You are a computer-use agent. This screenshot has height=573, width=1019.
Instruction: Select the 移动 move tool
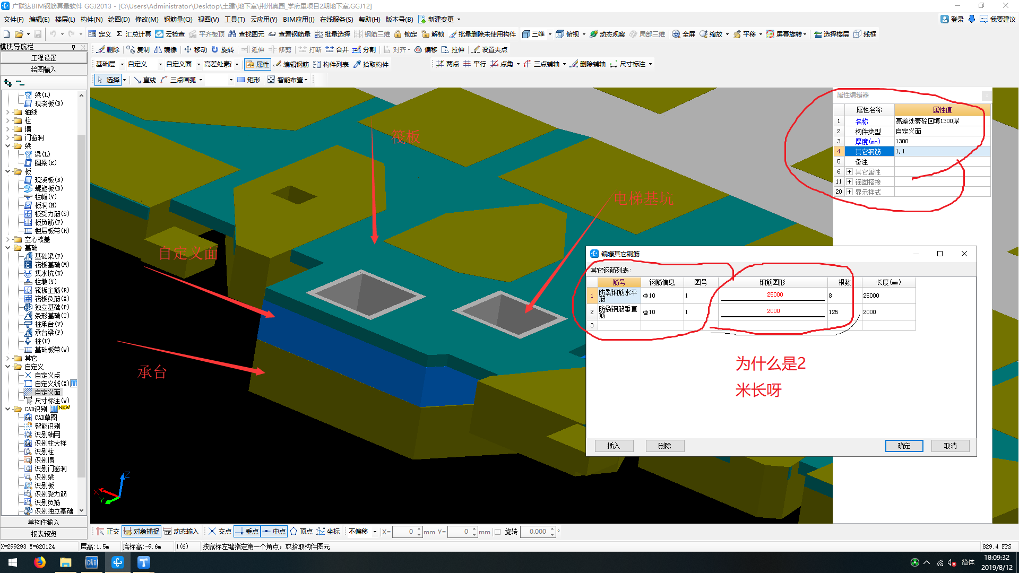[195, 49]
